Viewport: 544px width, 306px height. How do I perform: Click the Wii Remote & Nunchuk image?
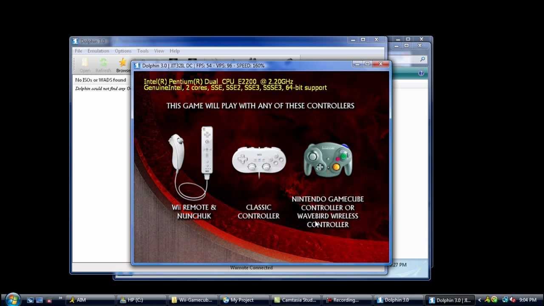click(x=191, y=163)
